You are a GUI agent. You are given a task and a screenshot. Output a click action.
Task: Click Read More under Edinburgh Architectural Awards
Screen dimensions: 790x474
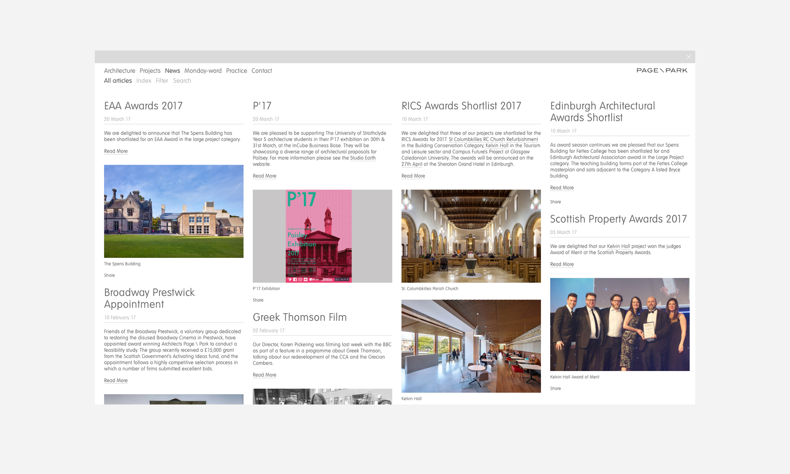pyautogui.click(x=562, y=187)
